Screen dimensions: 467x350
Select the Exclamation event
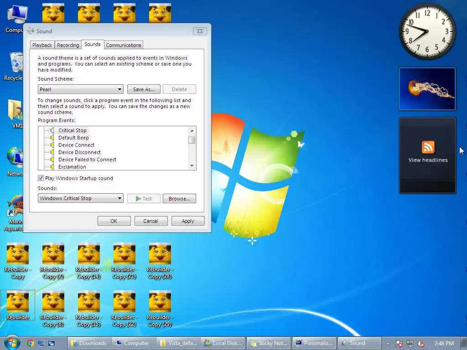(72, 167)
